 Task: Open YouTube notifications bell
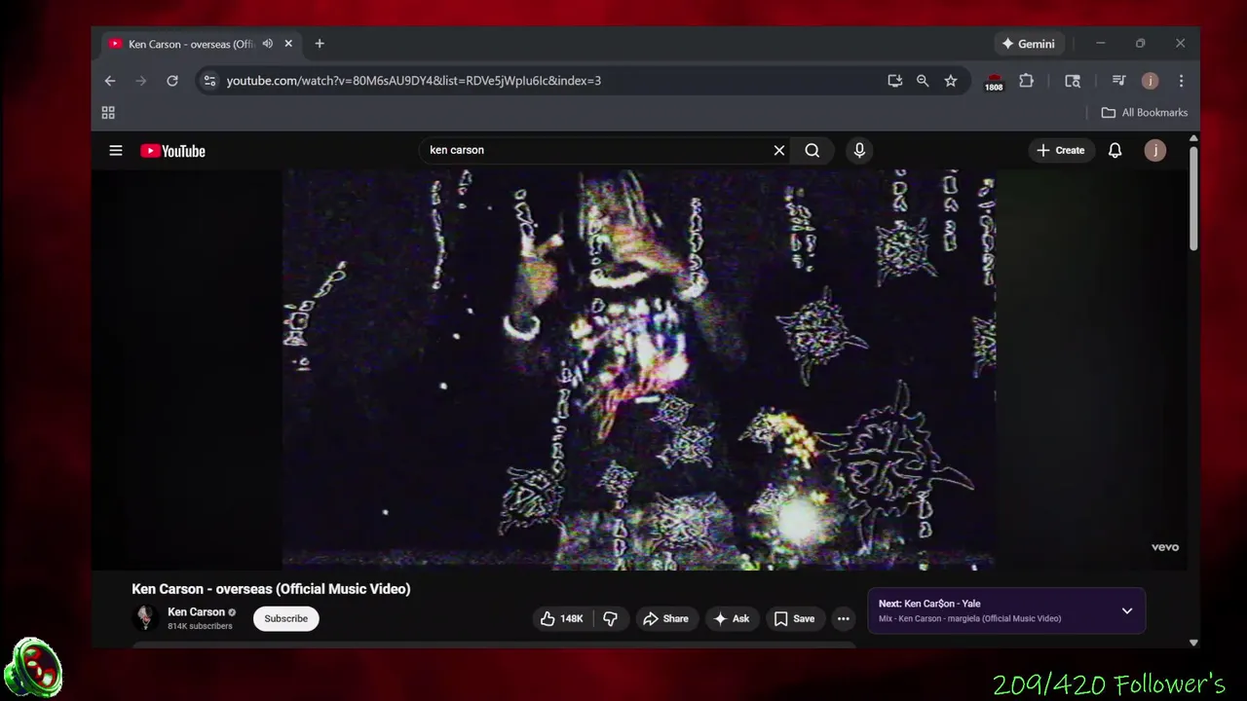[1115, 150]
